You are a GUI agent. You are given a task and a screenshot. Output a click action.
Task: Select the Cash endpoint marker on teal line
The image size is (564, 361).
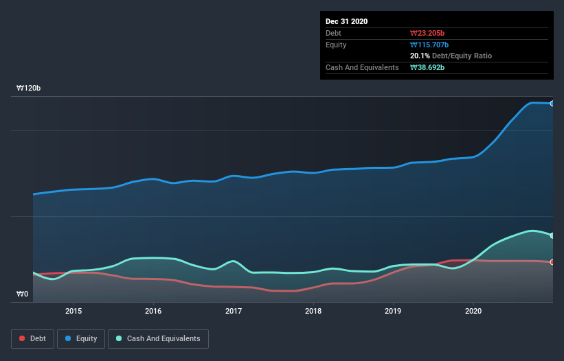coord(552,235)
